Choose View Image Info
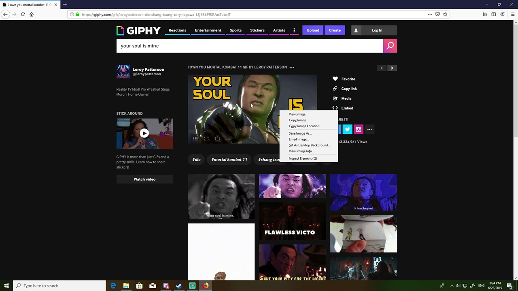This screenshot has height=291, width=518. pyautogui.click(x=308, y=151)
